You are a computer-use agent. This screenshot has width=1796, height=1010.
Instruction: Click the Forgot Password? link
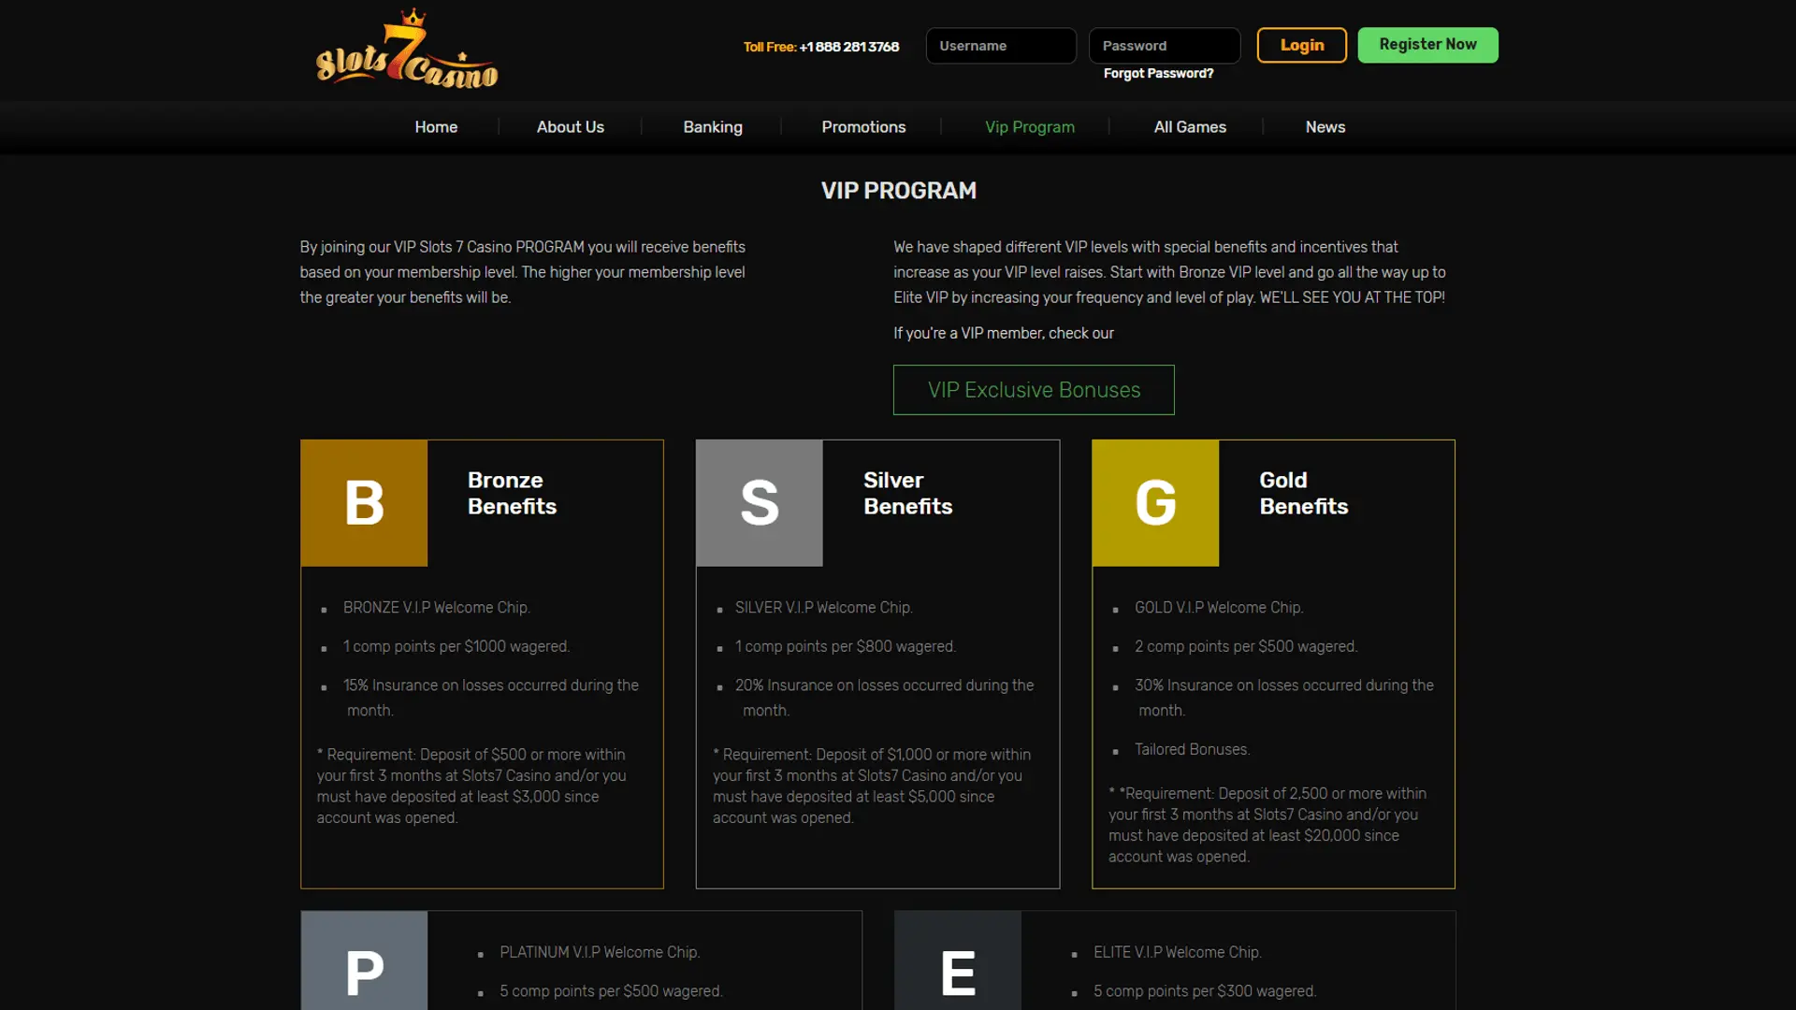[1158, 74]
